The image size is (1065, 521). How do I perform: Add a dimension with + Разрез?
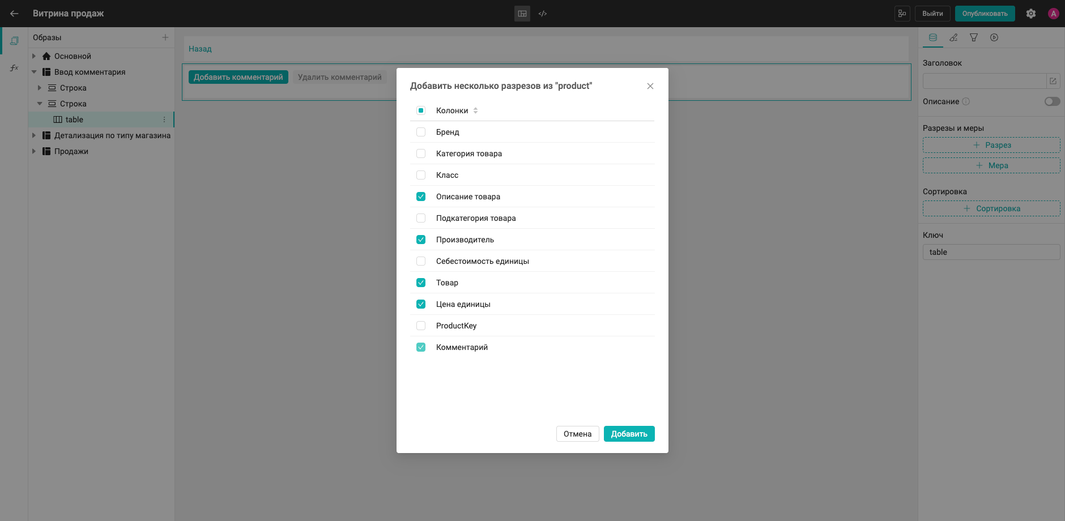click(991, 145)
